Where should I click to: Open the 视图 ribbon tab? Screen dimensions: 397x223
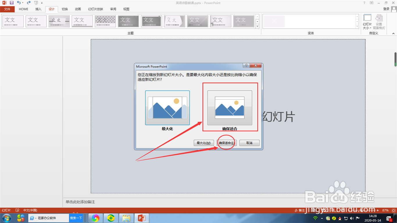click(x=126, y=9)
